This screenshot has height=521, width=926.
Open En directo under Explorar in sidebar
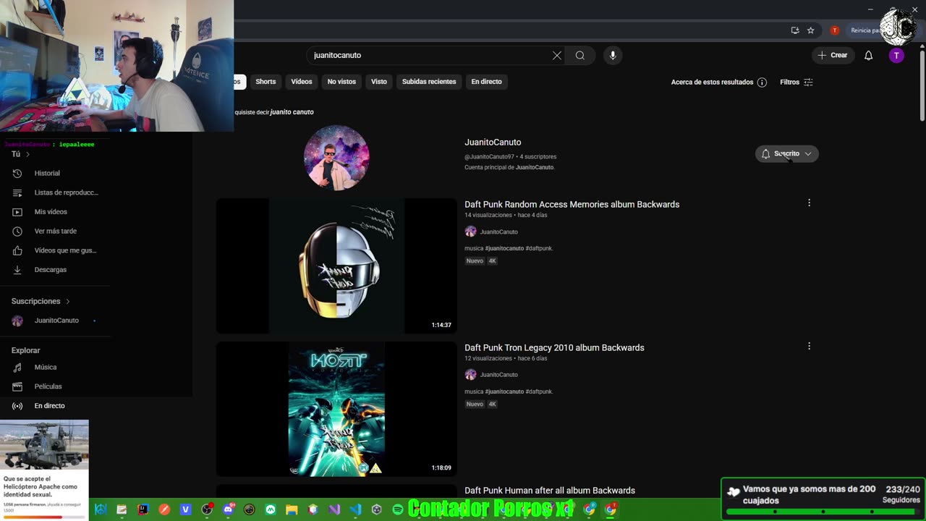pos(55,406)
